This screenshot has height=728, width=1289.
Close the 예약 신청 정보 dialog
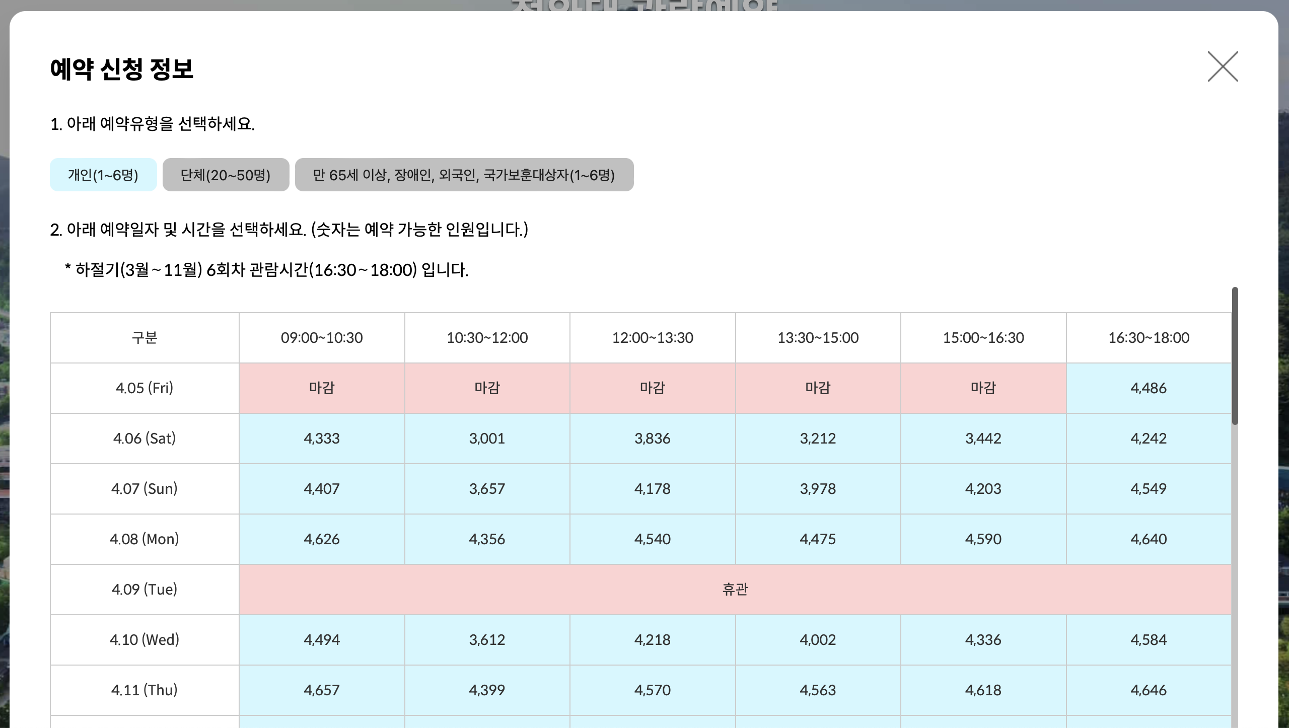pos(1223,67)
